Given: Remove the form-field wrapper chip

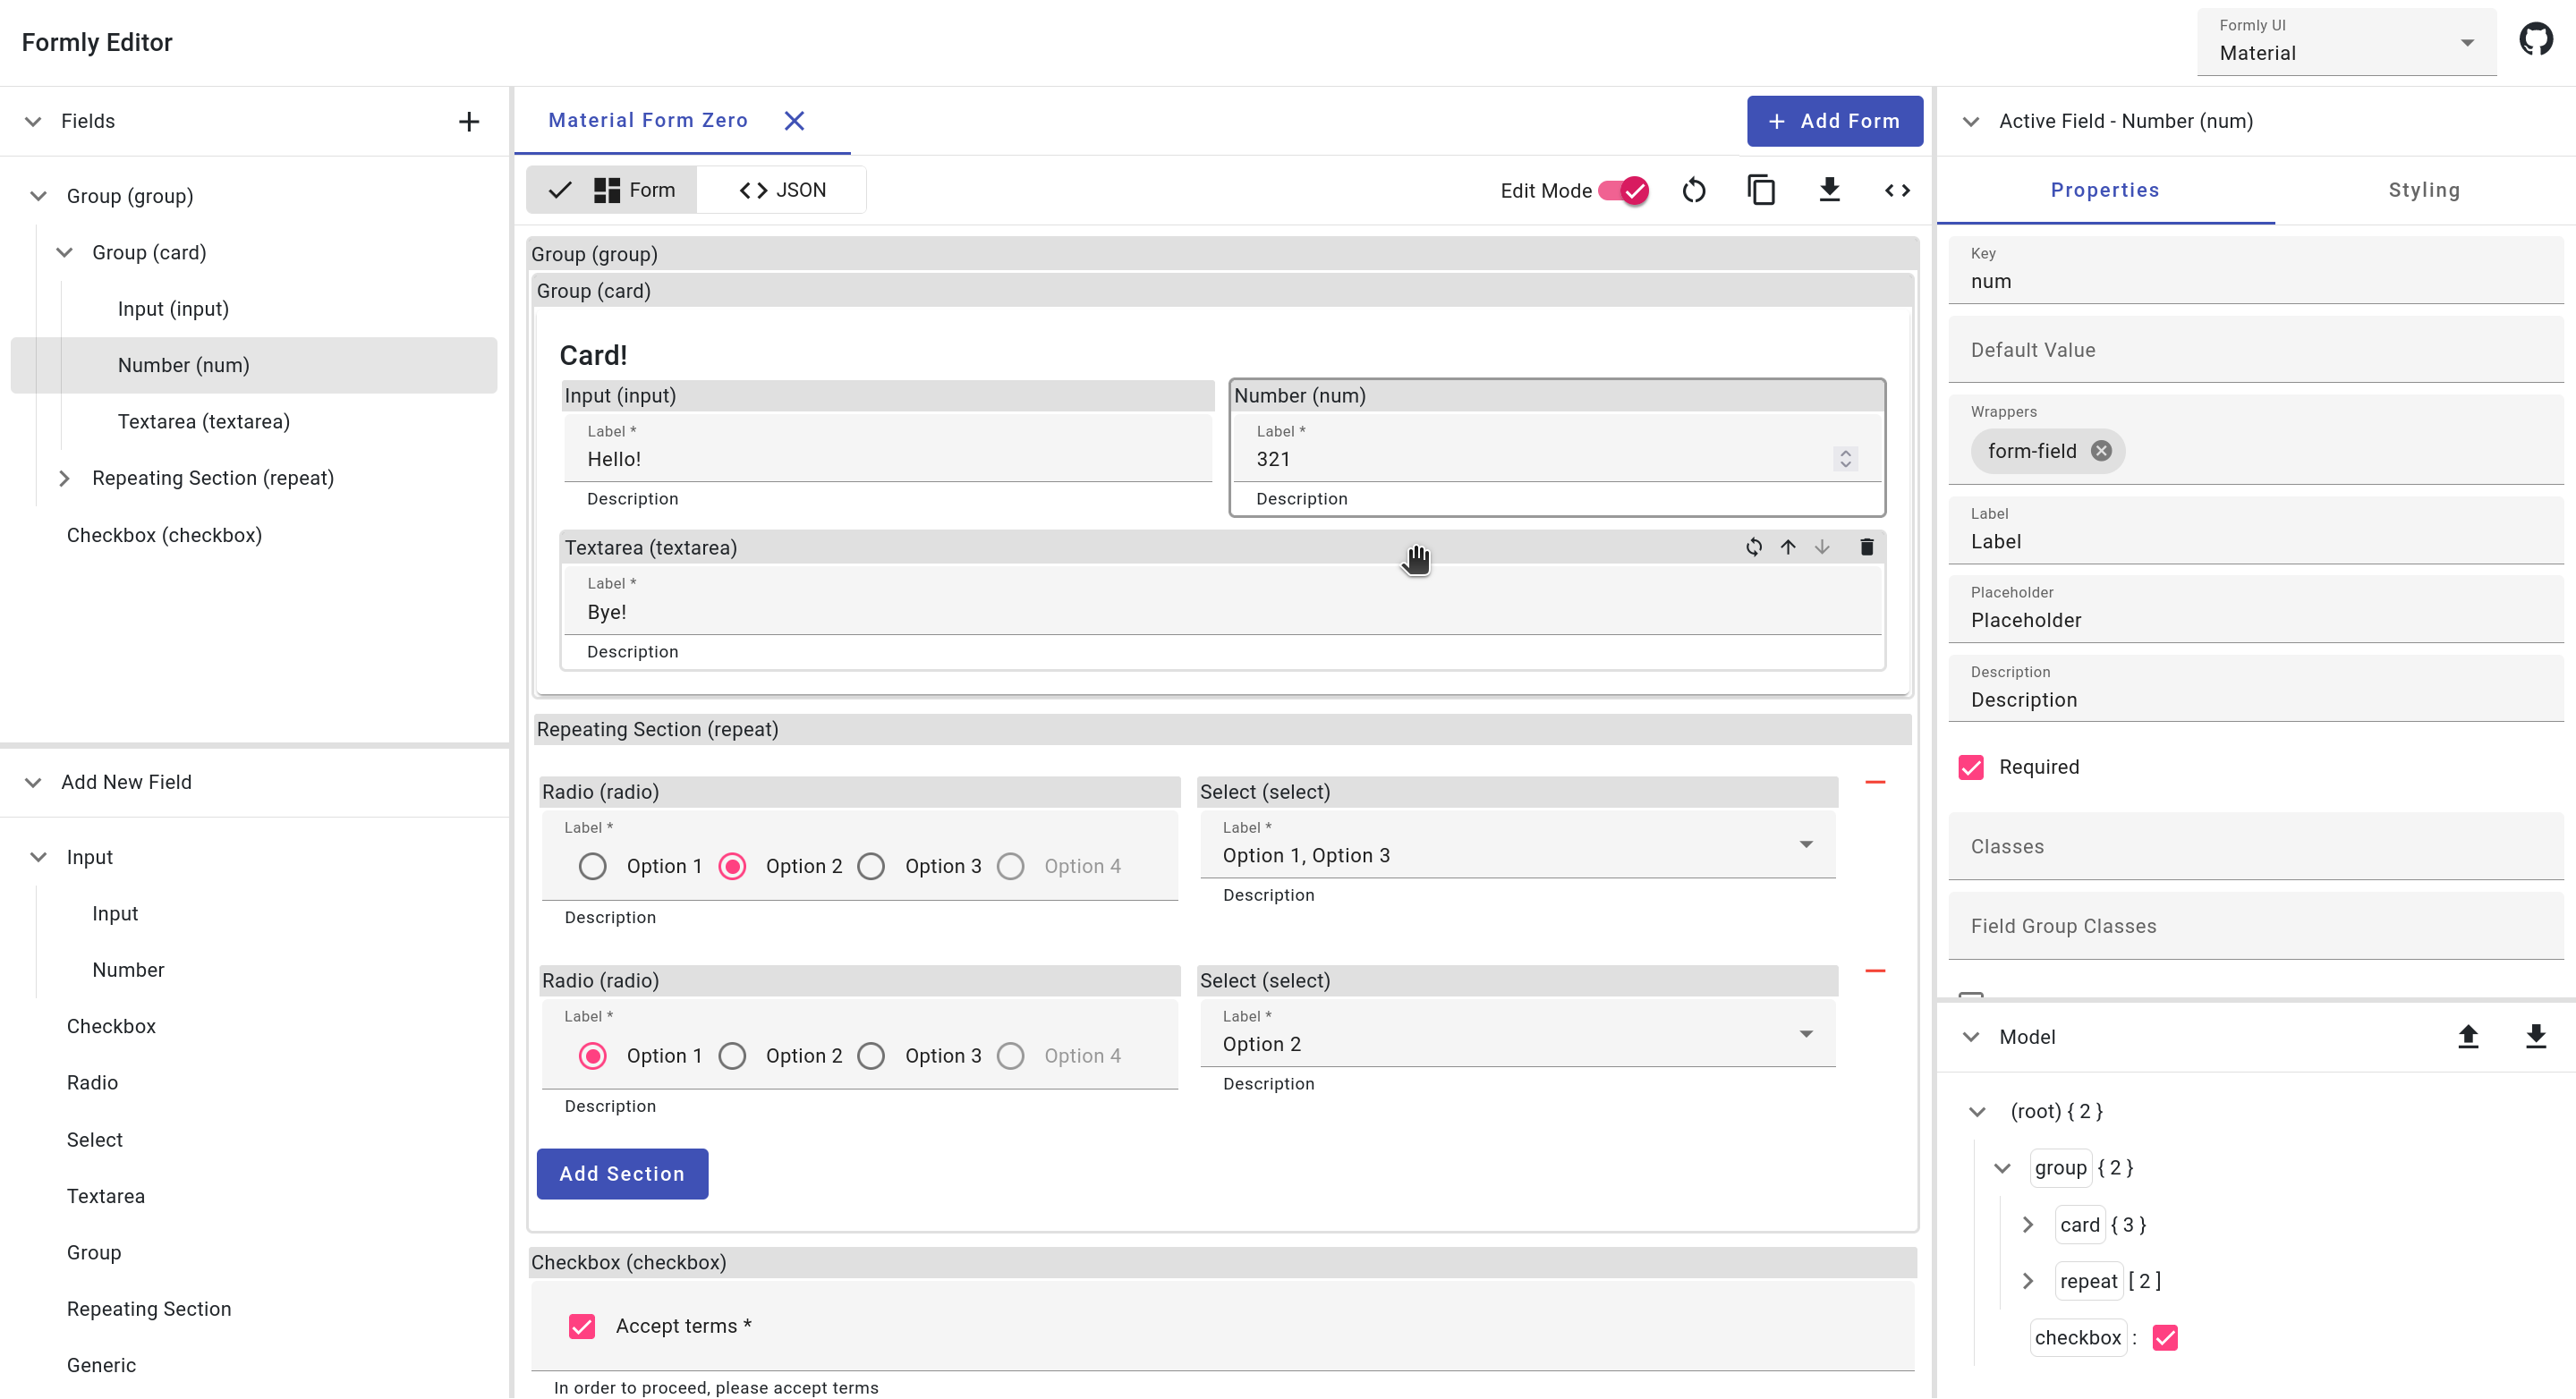Looking at the screenshot, I should pyautogui.click(x=2101, y=451).
